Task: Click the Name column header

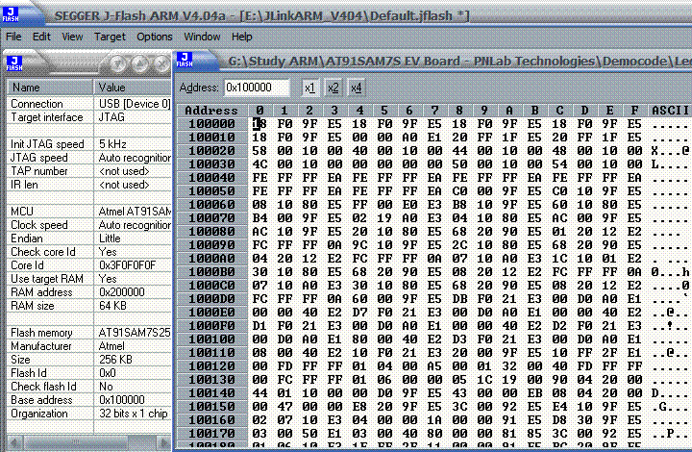Action: pyautogui.click(x=50, y=88)
